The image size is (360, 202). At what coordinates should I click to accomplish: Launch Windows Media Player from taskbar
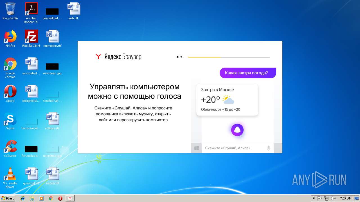click(41, 198)
